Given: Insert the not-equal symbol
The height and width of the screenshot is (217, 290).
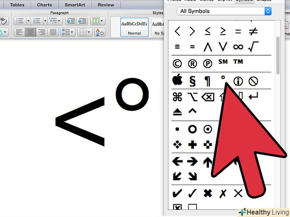Looking at the screenshot, I should point(253,31).
